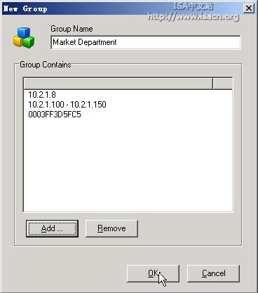Screen dimensions: 258x293
Task: Close the New Group window
Action: pos(249,8)
